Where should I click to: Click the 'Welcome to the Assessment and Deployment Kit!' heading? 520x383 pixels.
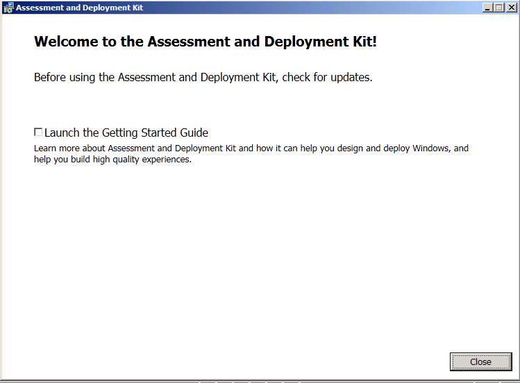(206, 42)
